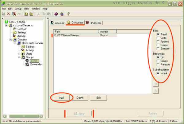Click the License key icon in tree
The height and width of the screenshot is (124, 184).
coord(14,29)
